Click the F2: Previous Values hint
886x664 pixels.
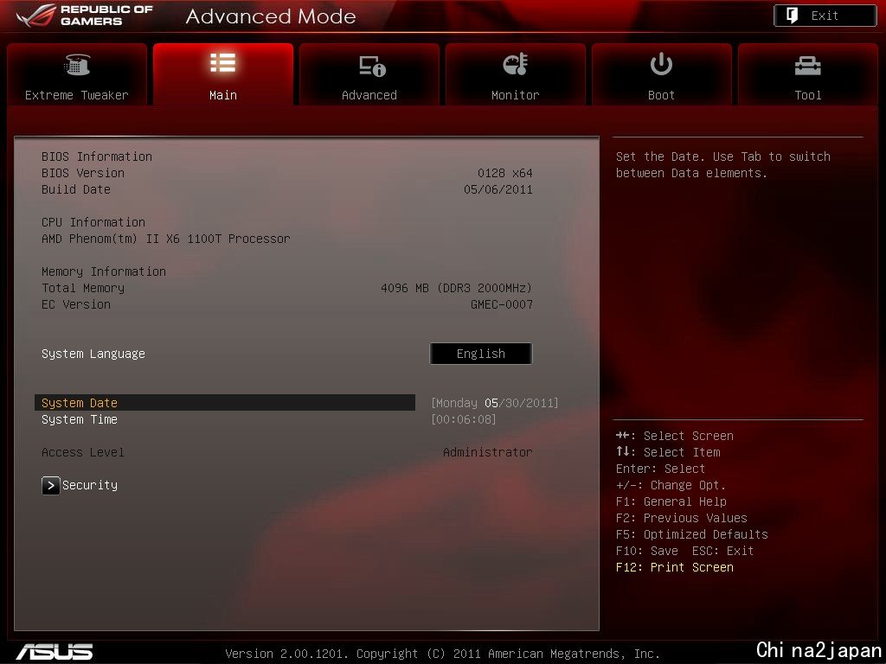(682, 518)
